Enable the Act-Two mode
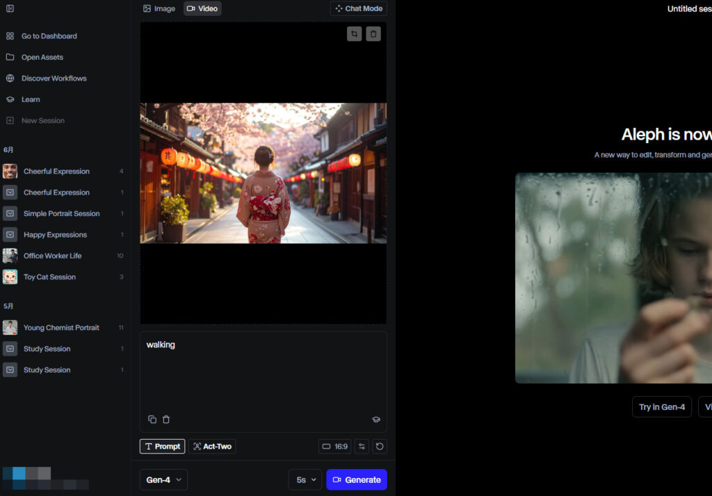Viewport: 712px width, 496px height. (x=212, y=447)
